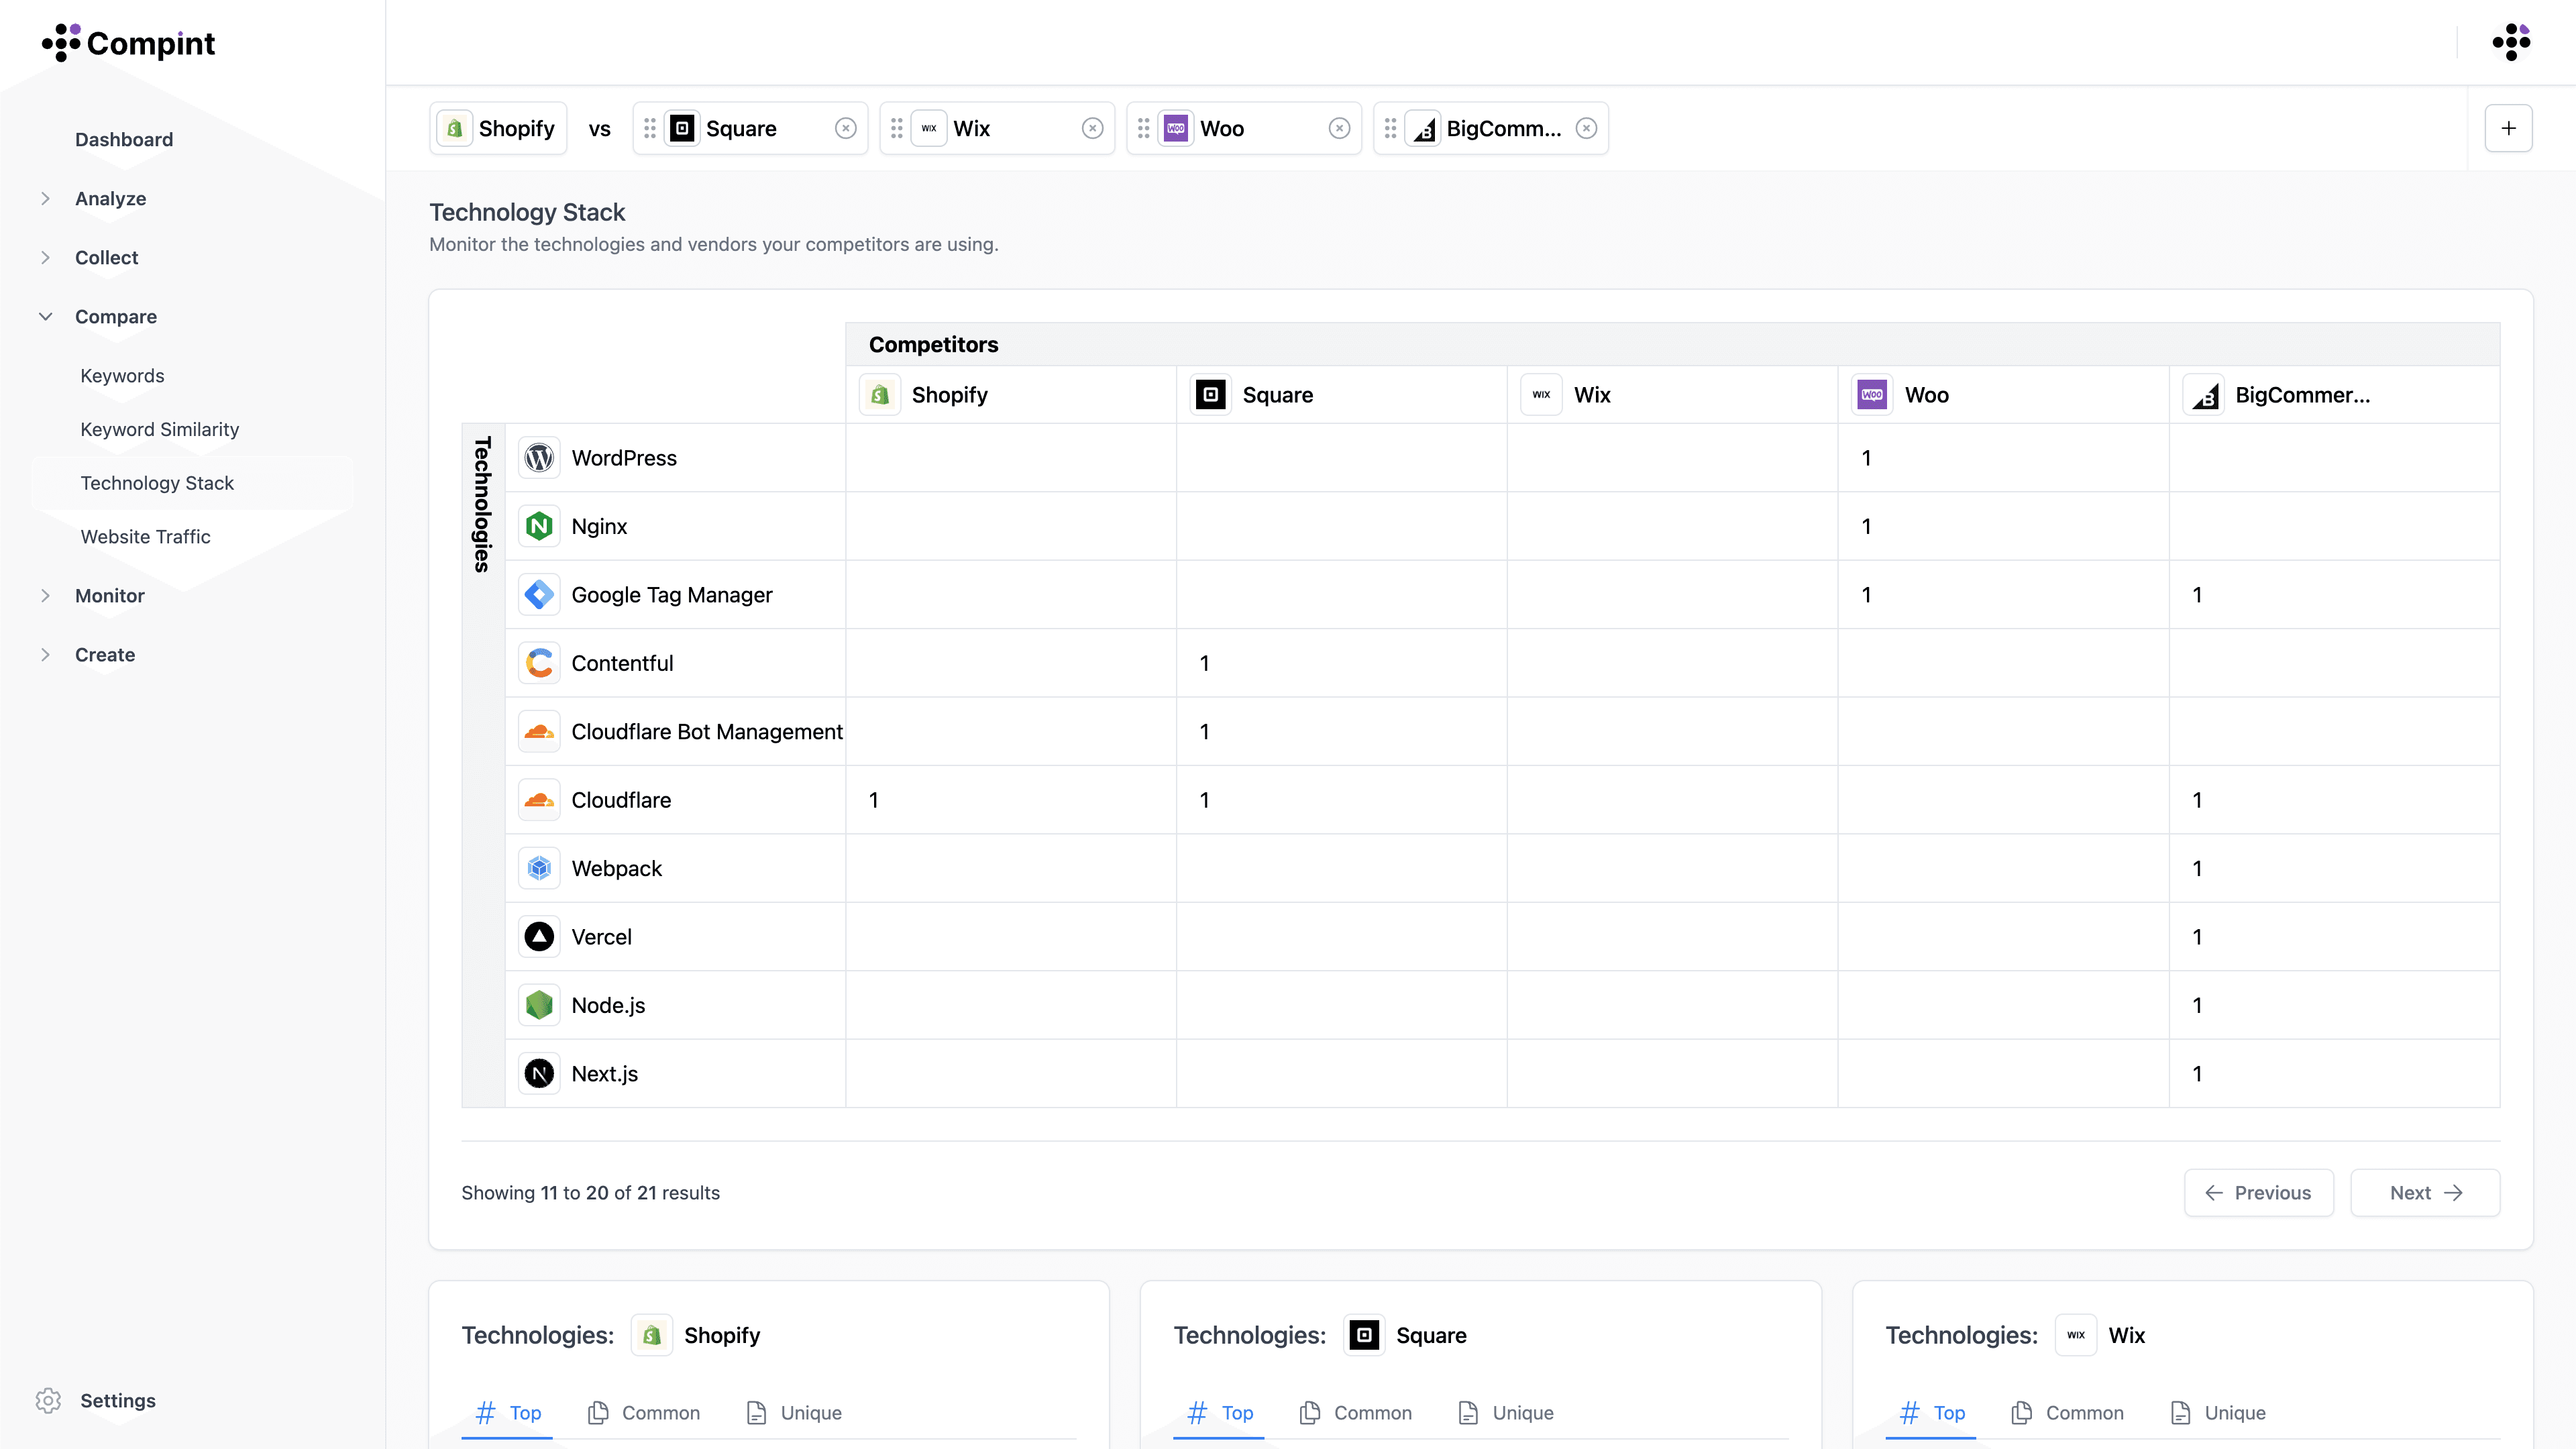Viewport: 2576px width, 1449px height.
Task: Select Top tab in Square technologies card
Action: 1219,1413
